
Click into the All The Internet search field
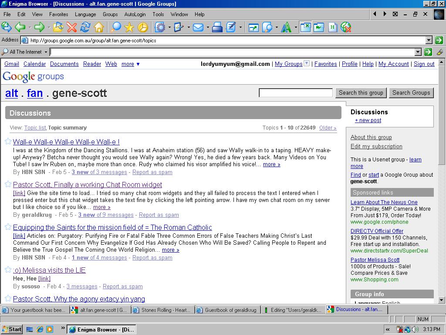click(233, 52)
